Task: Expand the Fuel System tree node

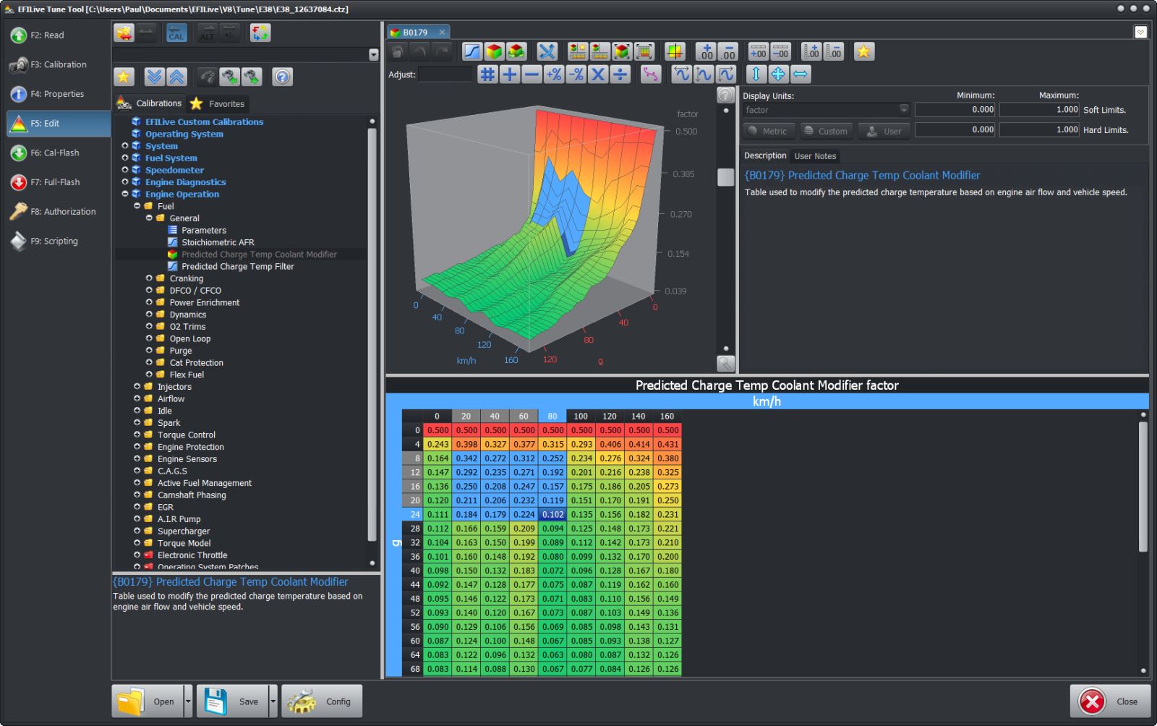Action: (x=125, y=158)
